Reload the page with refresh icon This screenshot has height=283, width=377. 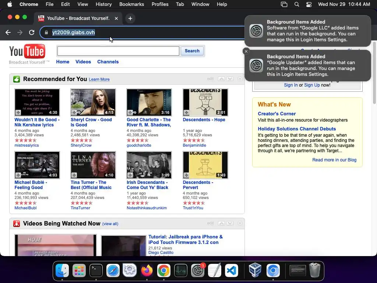[32, 32]
